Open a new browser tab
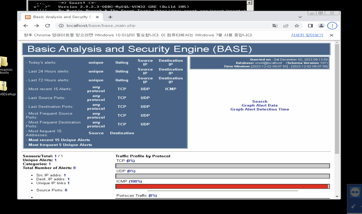The image size is (362, 214). (110, 17)
